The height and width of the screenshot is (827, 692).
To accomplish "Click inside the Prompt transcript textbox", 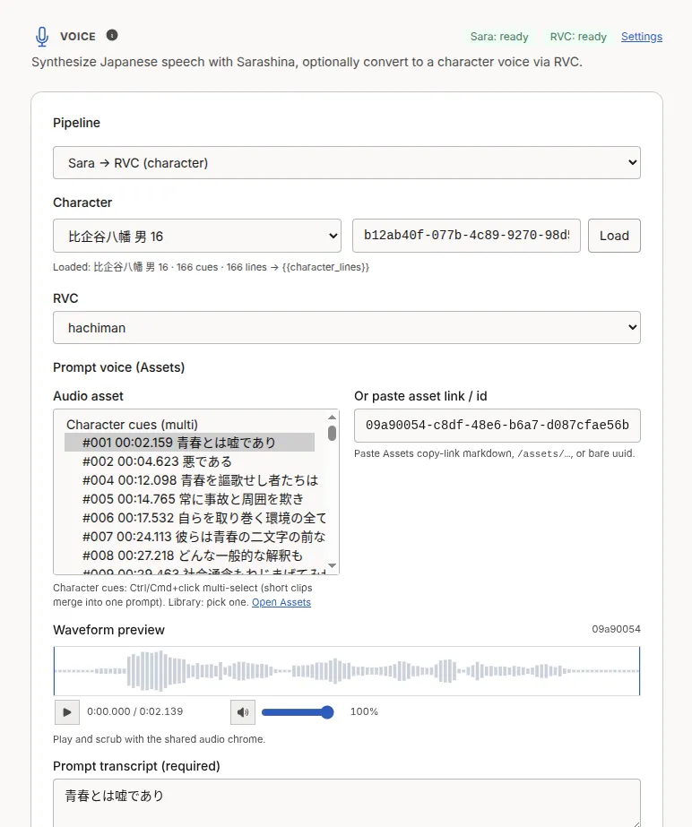I will pos(347,803).
